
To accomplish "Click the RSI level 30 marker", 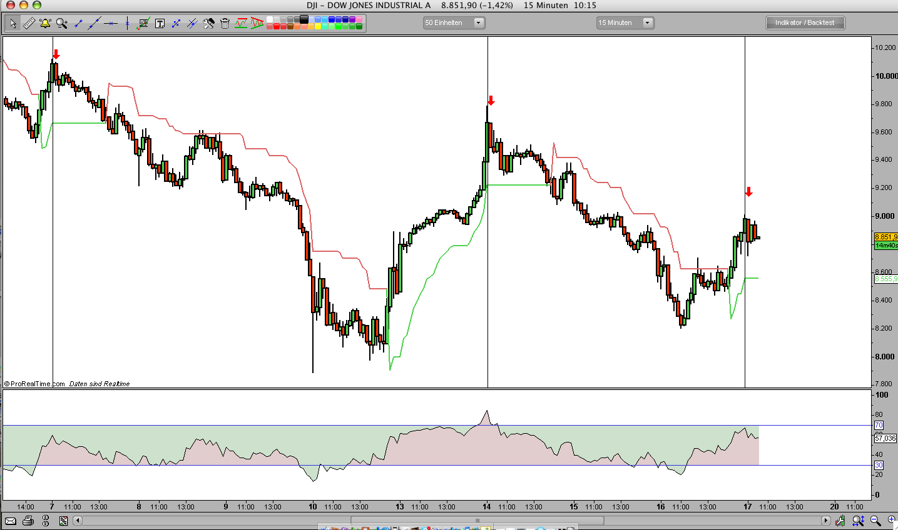I will coord(879,465).
